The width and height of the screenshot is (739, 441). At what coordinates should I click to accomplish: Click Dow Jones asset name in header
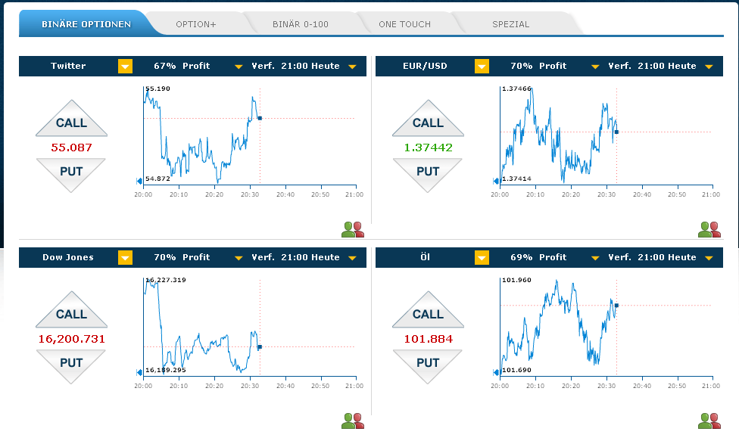coord(68,257)
